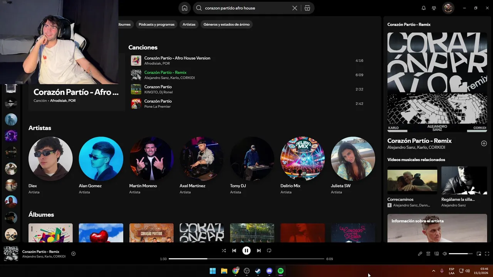Image resolution: width=493 pixels, height=277 pixels.
Task: Expand hidden system tray icons
Action: click(433, 271)
